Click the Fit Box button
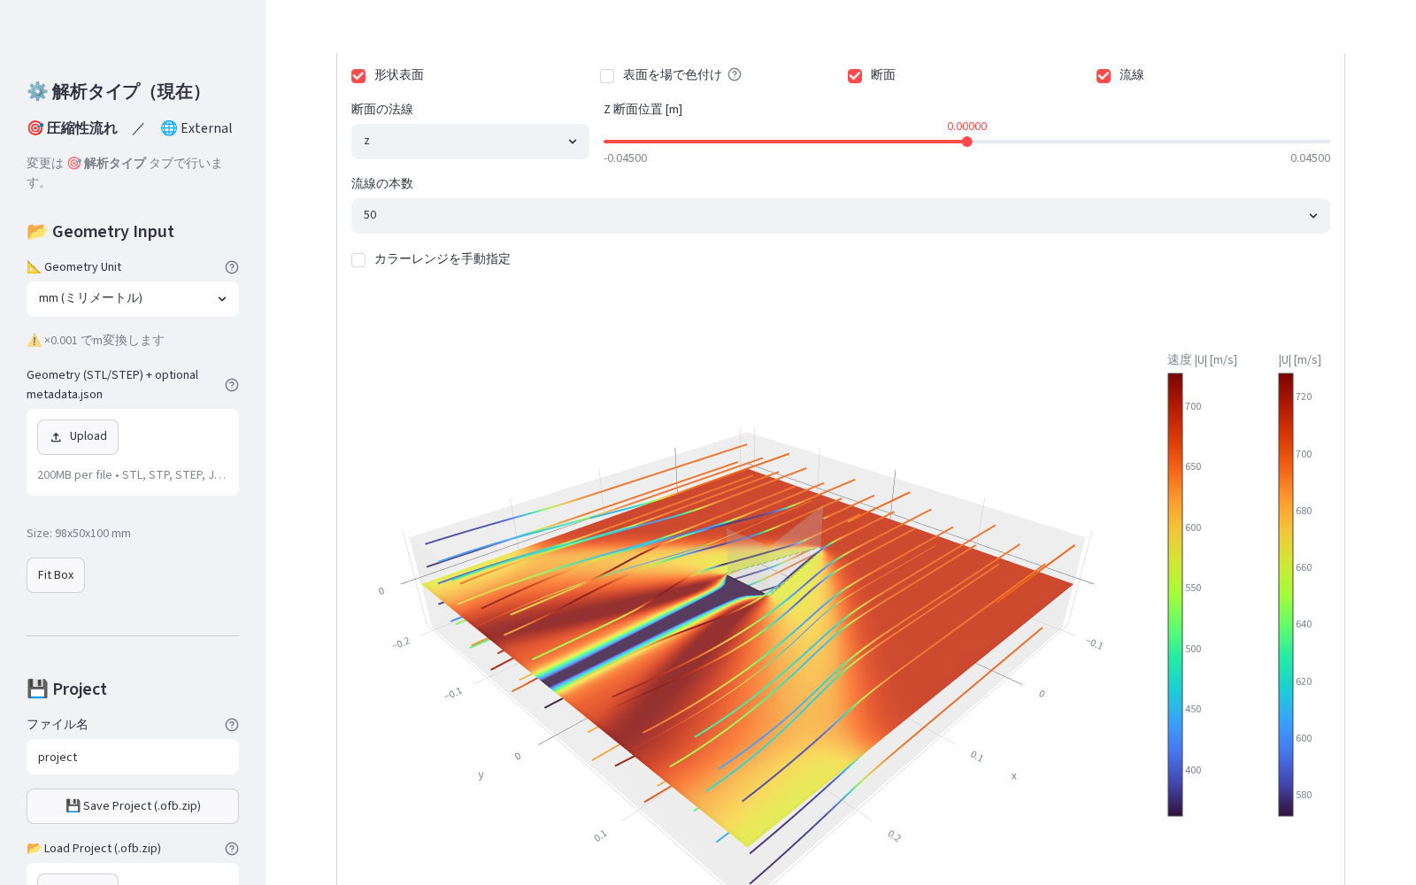 click(56, 575)
